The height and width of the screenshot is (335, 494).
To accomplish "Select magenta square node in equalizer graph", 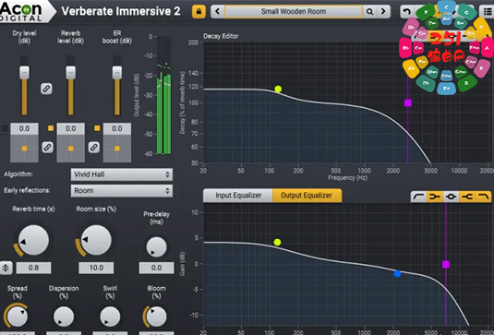I will (x=446, y=265).
